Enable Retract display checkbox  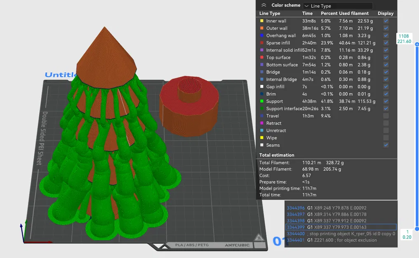pos(386,123)
